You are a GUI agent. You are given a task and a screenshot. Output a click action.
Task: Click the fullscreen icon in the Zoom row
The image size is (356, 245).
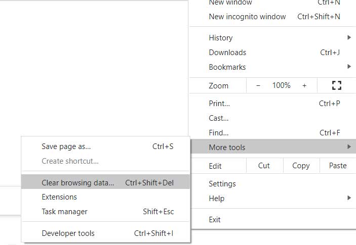[x=336, y=85]
